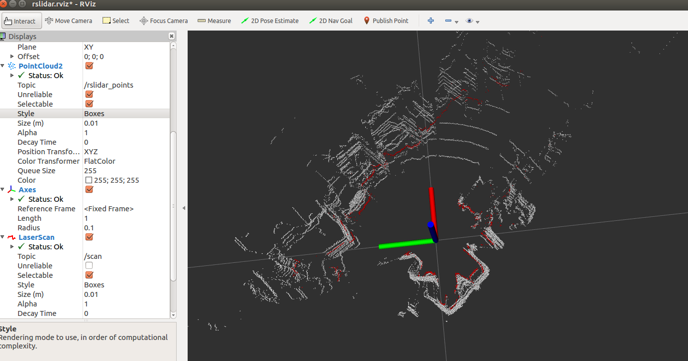Select the Publish Point tool
Image resolution: width=688 pixels, height=361 pixels.
click(x=386, y=21)
